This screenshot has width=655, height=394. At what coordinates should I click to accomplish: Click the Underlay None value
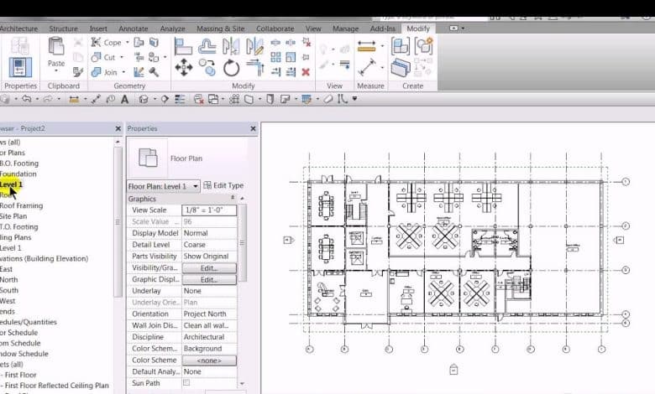point(209,291)
